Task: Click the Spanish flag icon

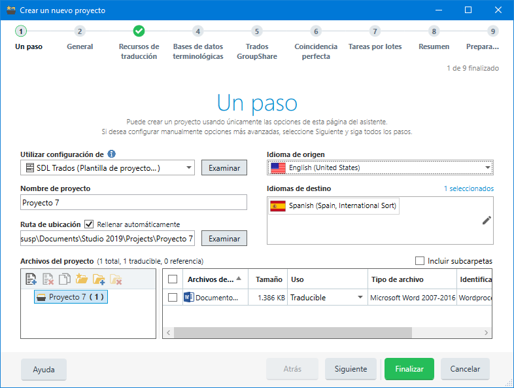Action: [x=278, y=206]
